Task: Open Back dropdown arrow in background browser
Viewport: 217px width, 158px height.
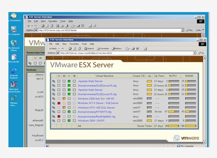Action: coord(32,26)
